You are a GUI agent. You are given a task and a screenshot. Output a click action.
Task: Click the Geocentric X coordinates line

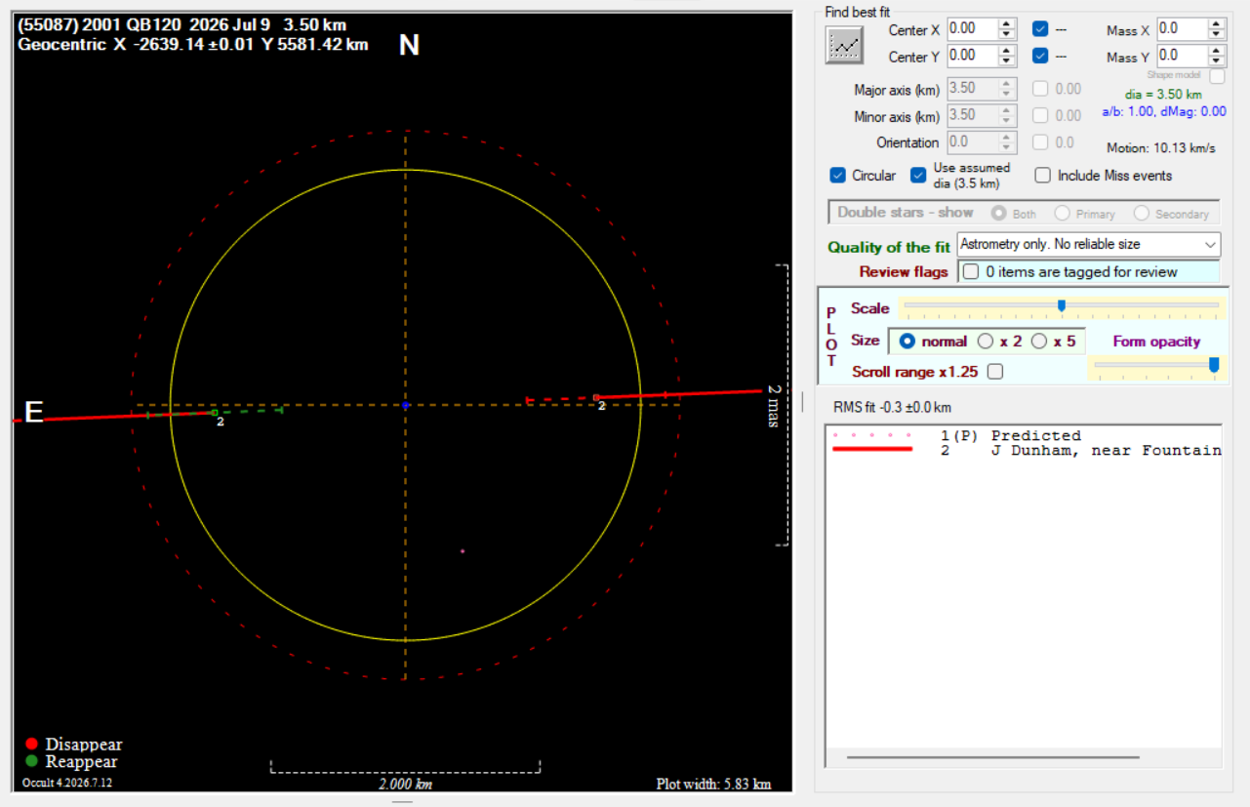(193, 44)
